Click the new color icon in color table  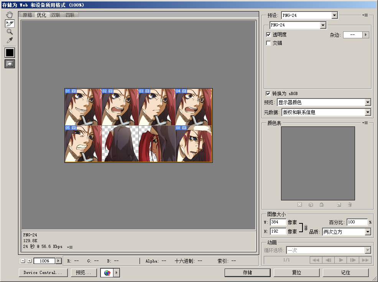click(x=339, y=205)
